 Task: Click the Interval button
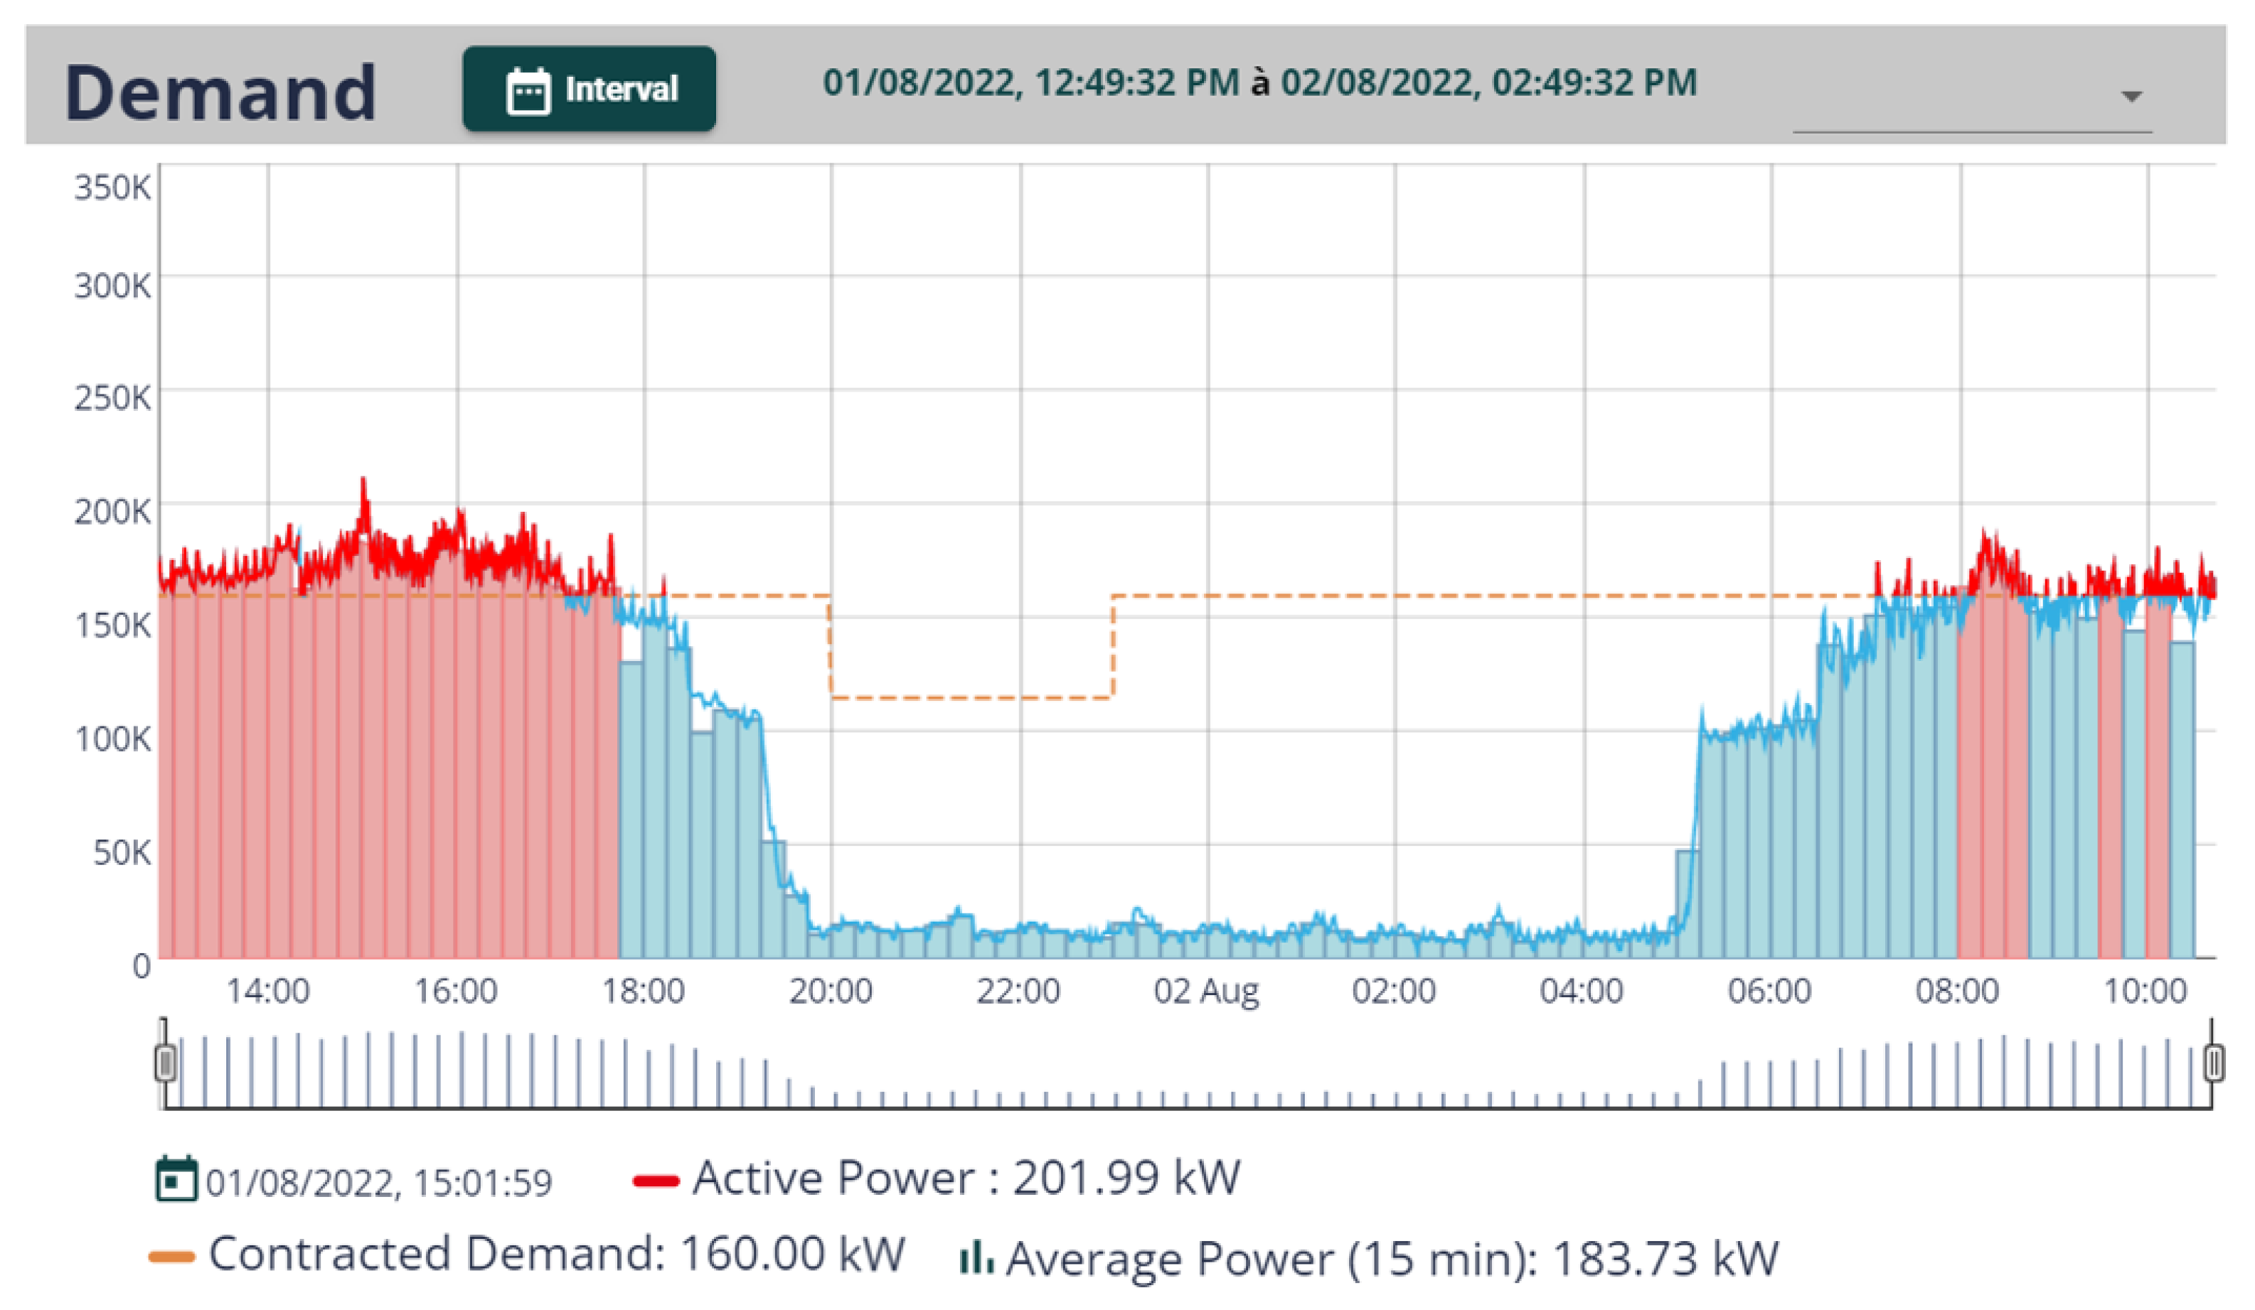tap(590, 89)
